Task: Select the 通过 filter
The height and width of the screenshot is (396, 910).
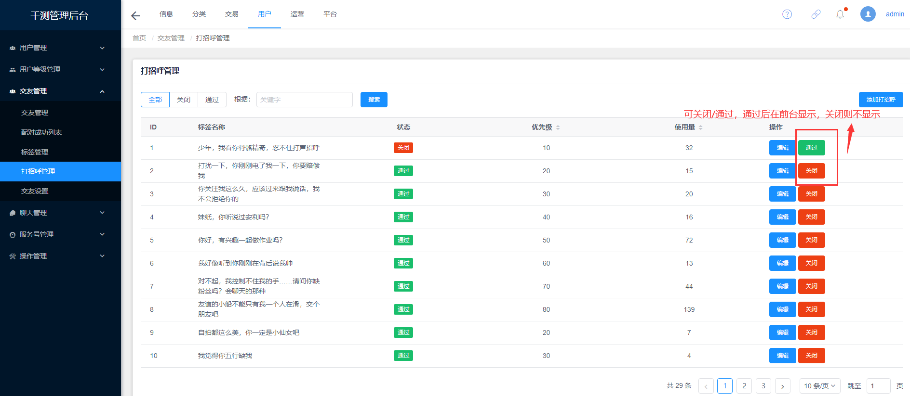Action: 212,100
